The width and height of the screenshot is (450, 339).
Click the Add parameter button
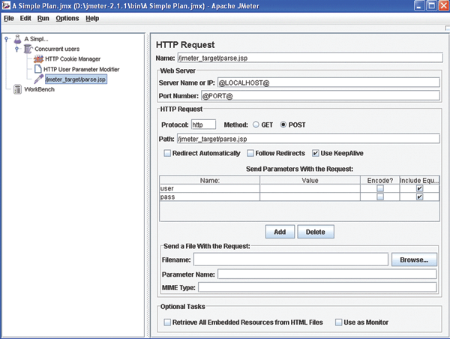tap(279, 232)
